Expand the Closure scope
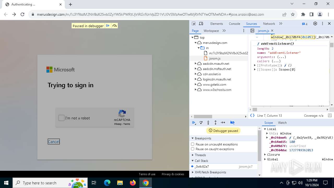Image resolution: width=334 pixels, height=188 pixels. pyautogui.click(x=265, y=155)
